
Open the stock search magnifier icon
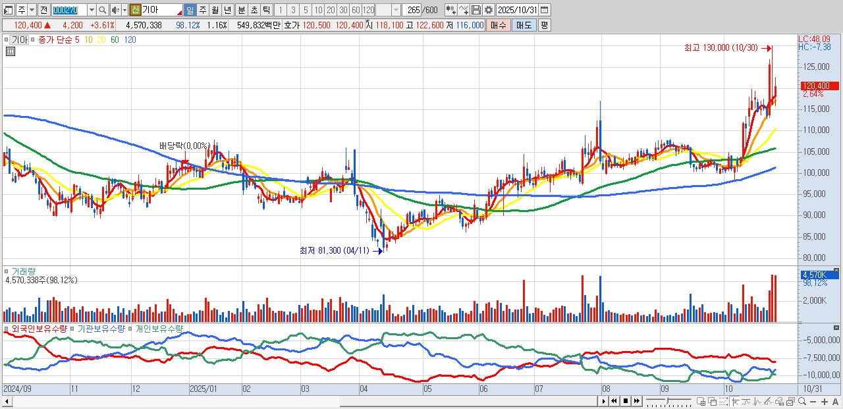click(103, 10)
